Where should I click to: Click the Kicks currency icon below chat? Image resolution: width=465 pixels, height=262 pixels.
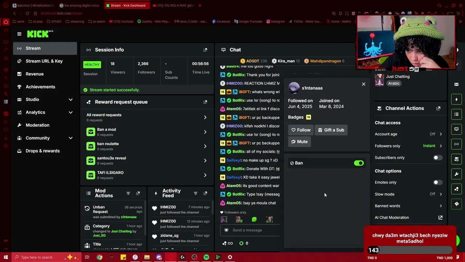point(242,243)
